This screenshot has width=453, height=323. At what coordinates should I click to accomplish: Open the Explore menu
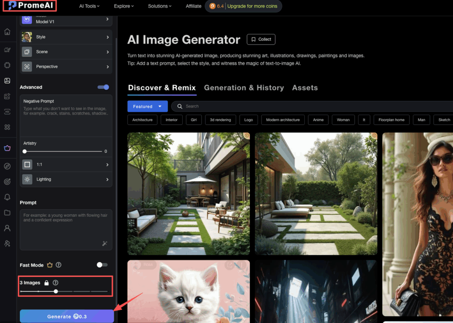pyautogui.click(x=124, y=6)
